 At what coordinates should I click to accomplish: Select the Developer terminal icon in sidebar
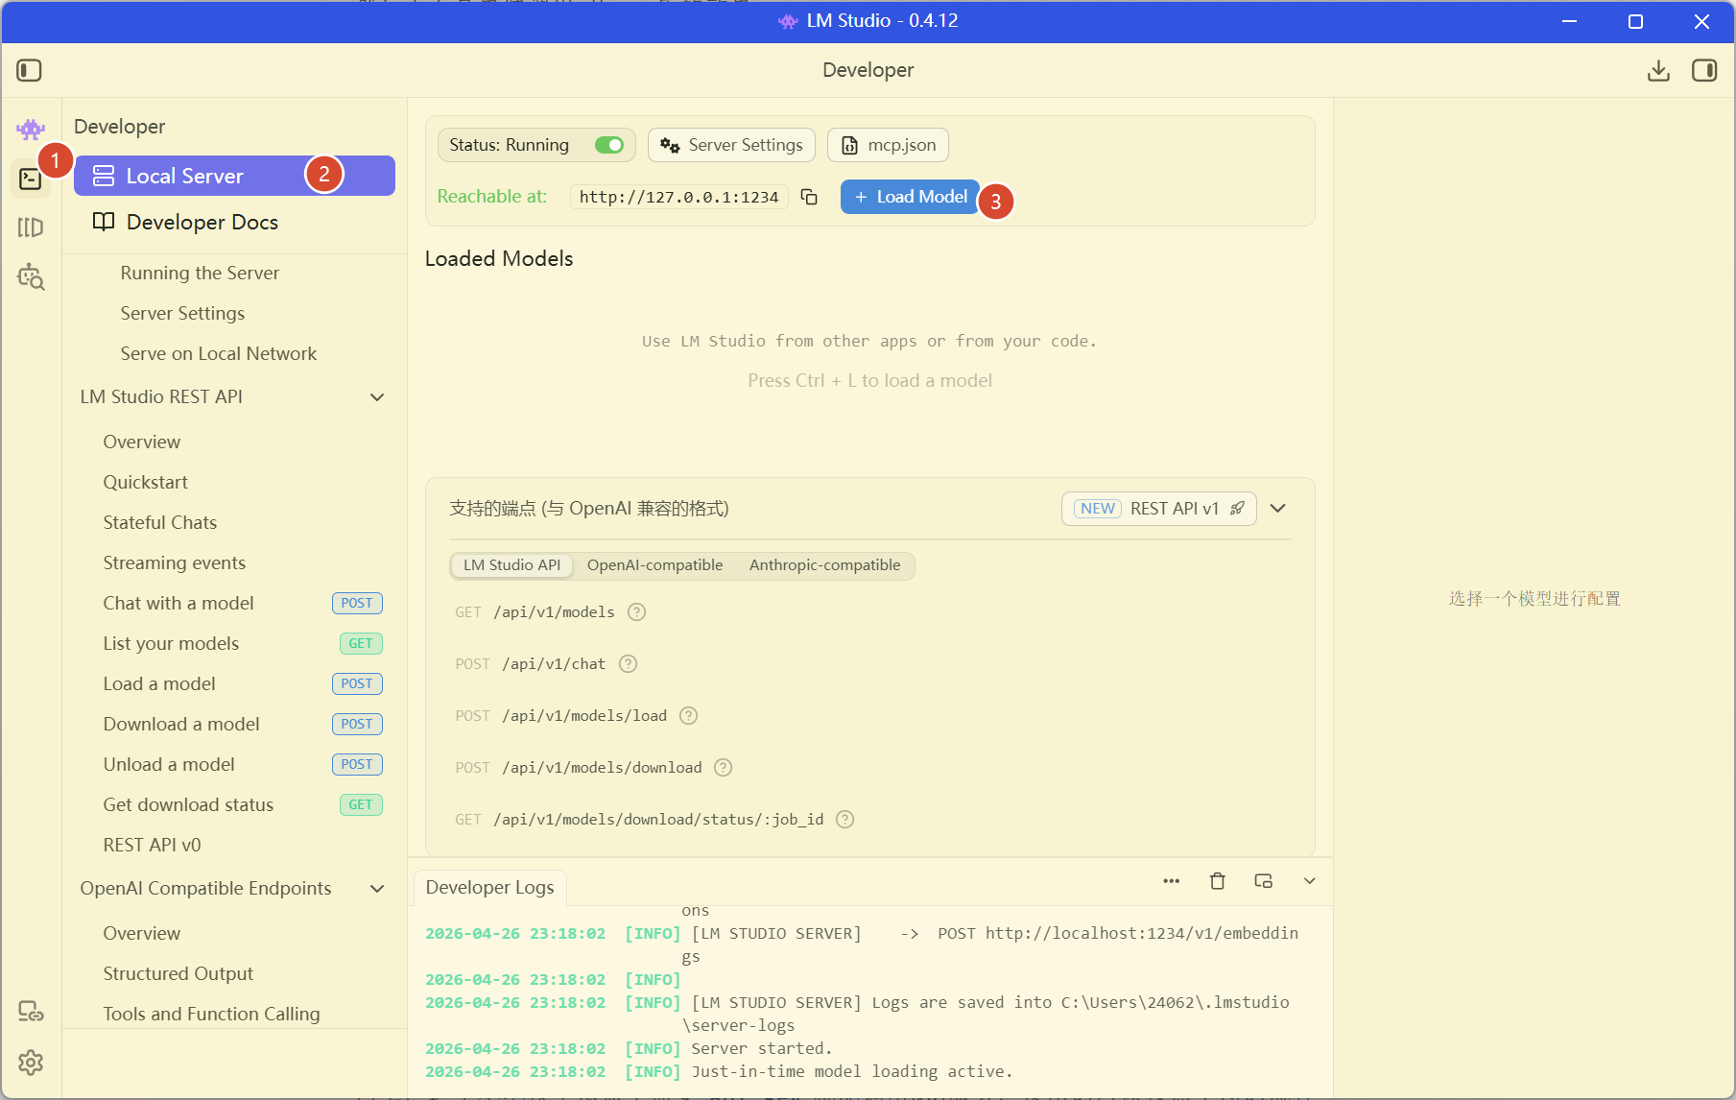(x=31, y=179)
